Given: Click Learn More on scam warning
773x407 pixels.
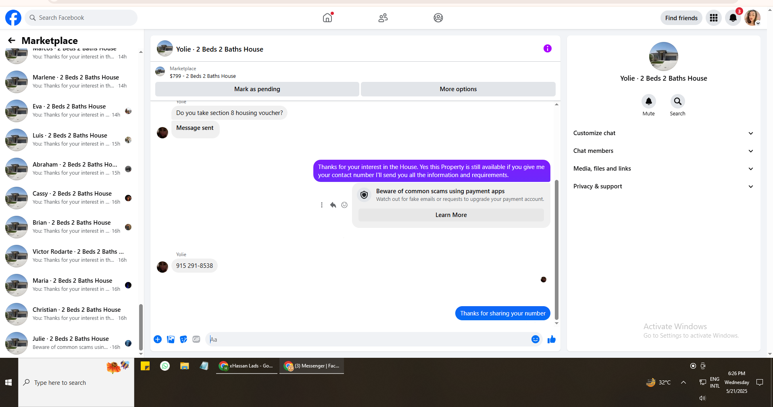Looking at the screenshot, I should (x=451, y=215).
